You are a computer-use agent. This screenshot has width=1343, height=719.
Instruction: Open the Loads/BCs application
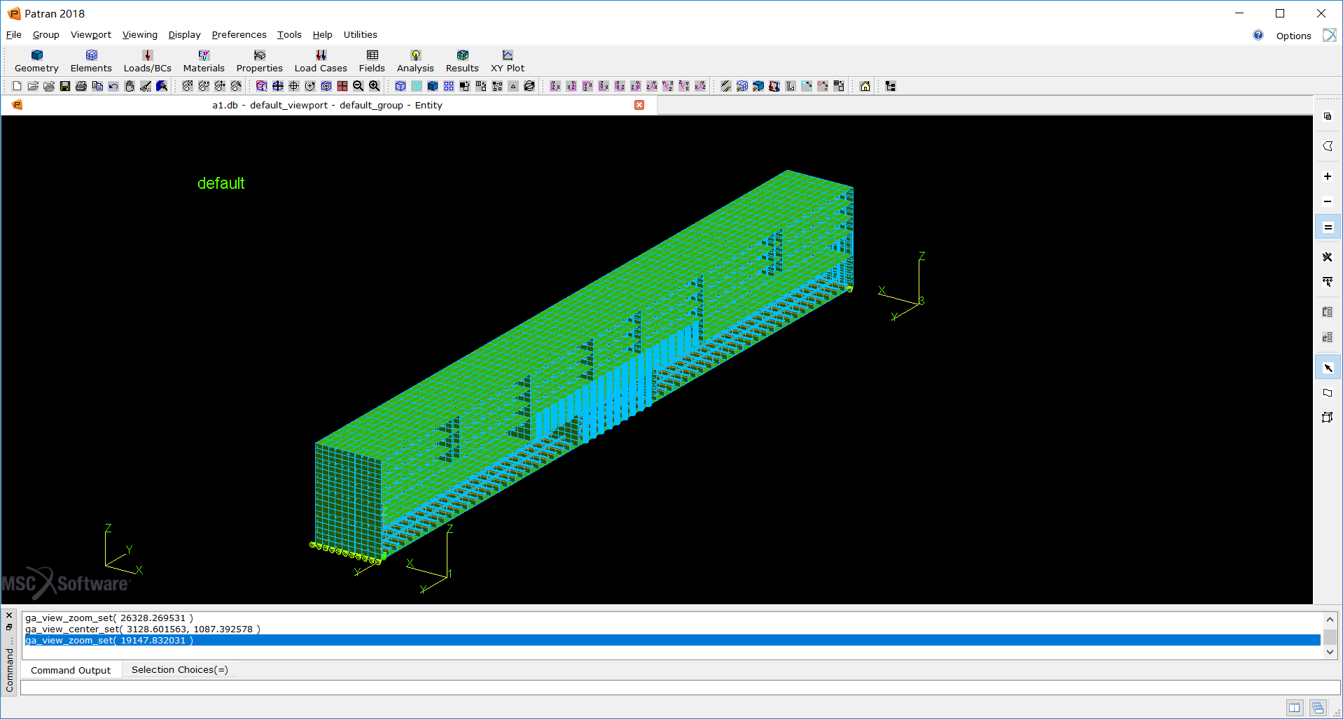tap(147, 61)
